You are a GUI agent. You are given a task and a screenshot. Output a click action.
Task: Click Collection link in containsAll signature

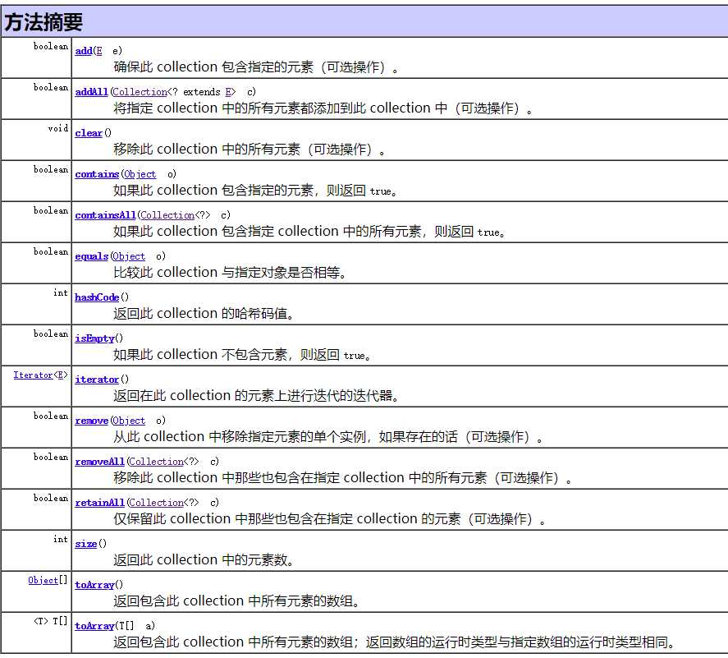click(167, 215)
